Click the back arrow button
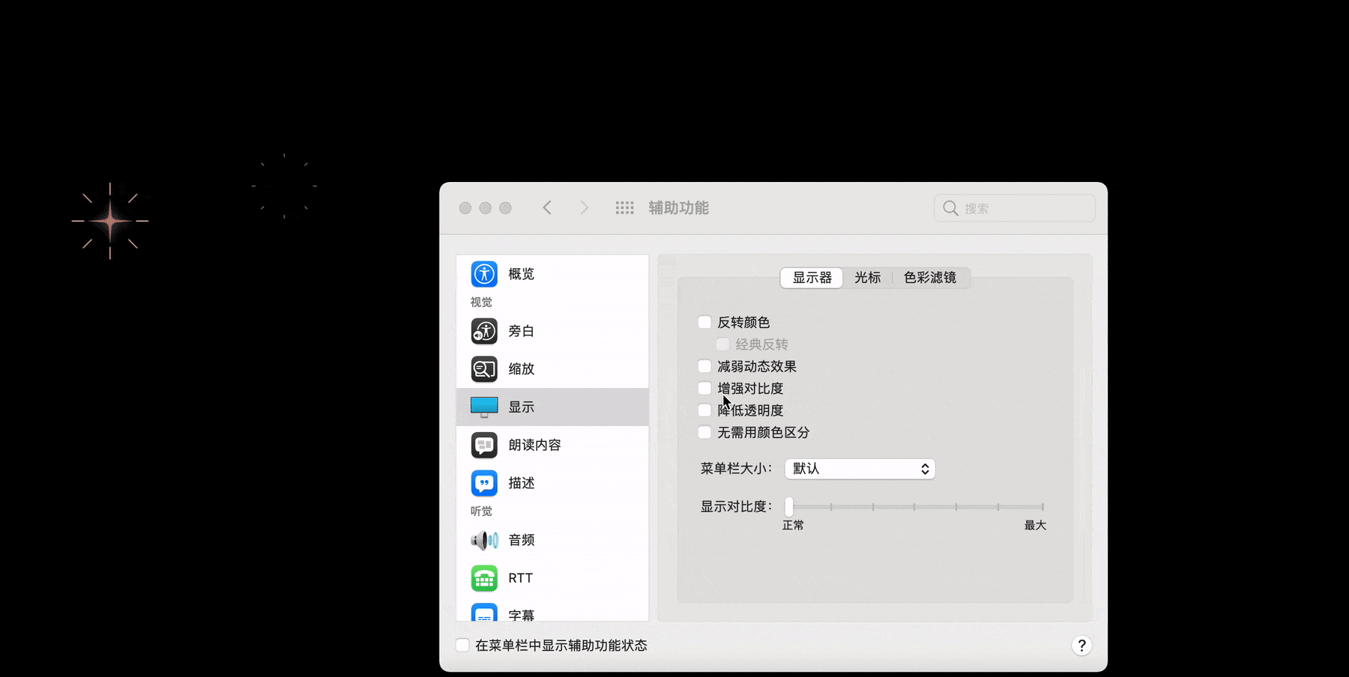The height and width of the screenshot is (677, 1349). point(547,208)
